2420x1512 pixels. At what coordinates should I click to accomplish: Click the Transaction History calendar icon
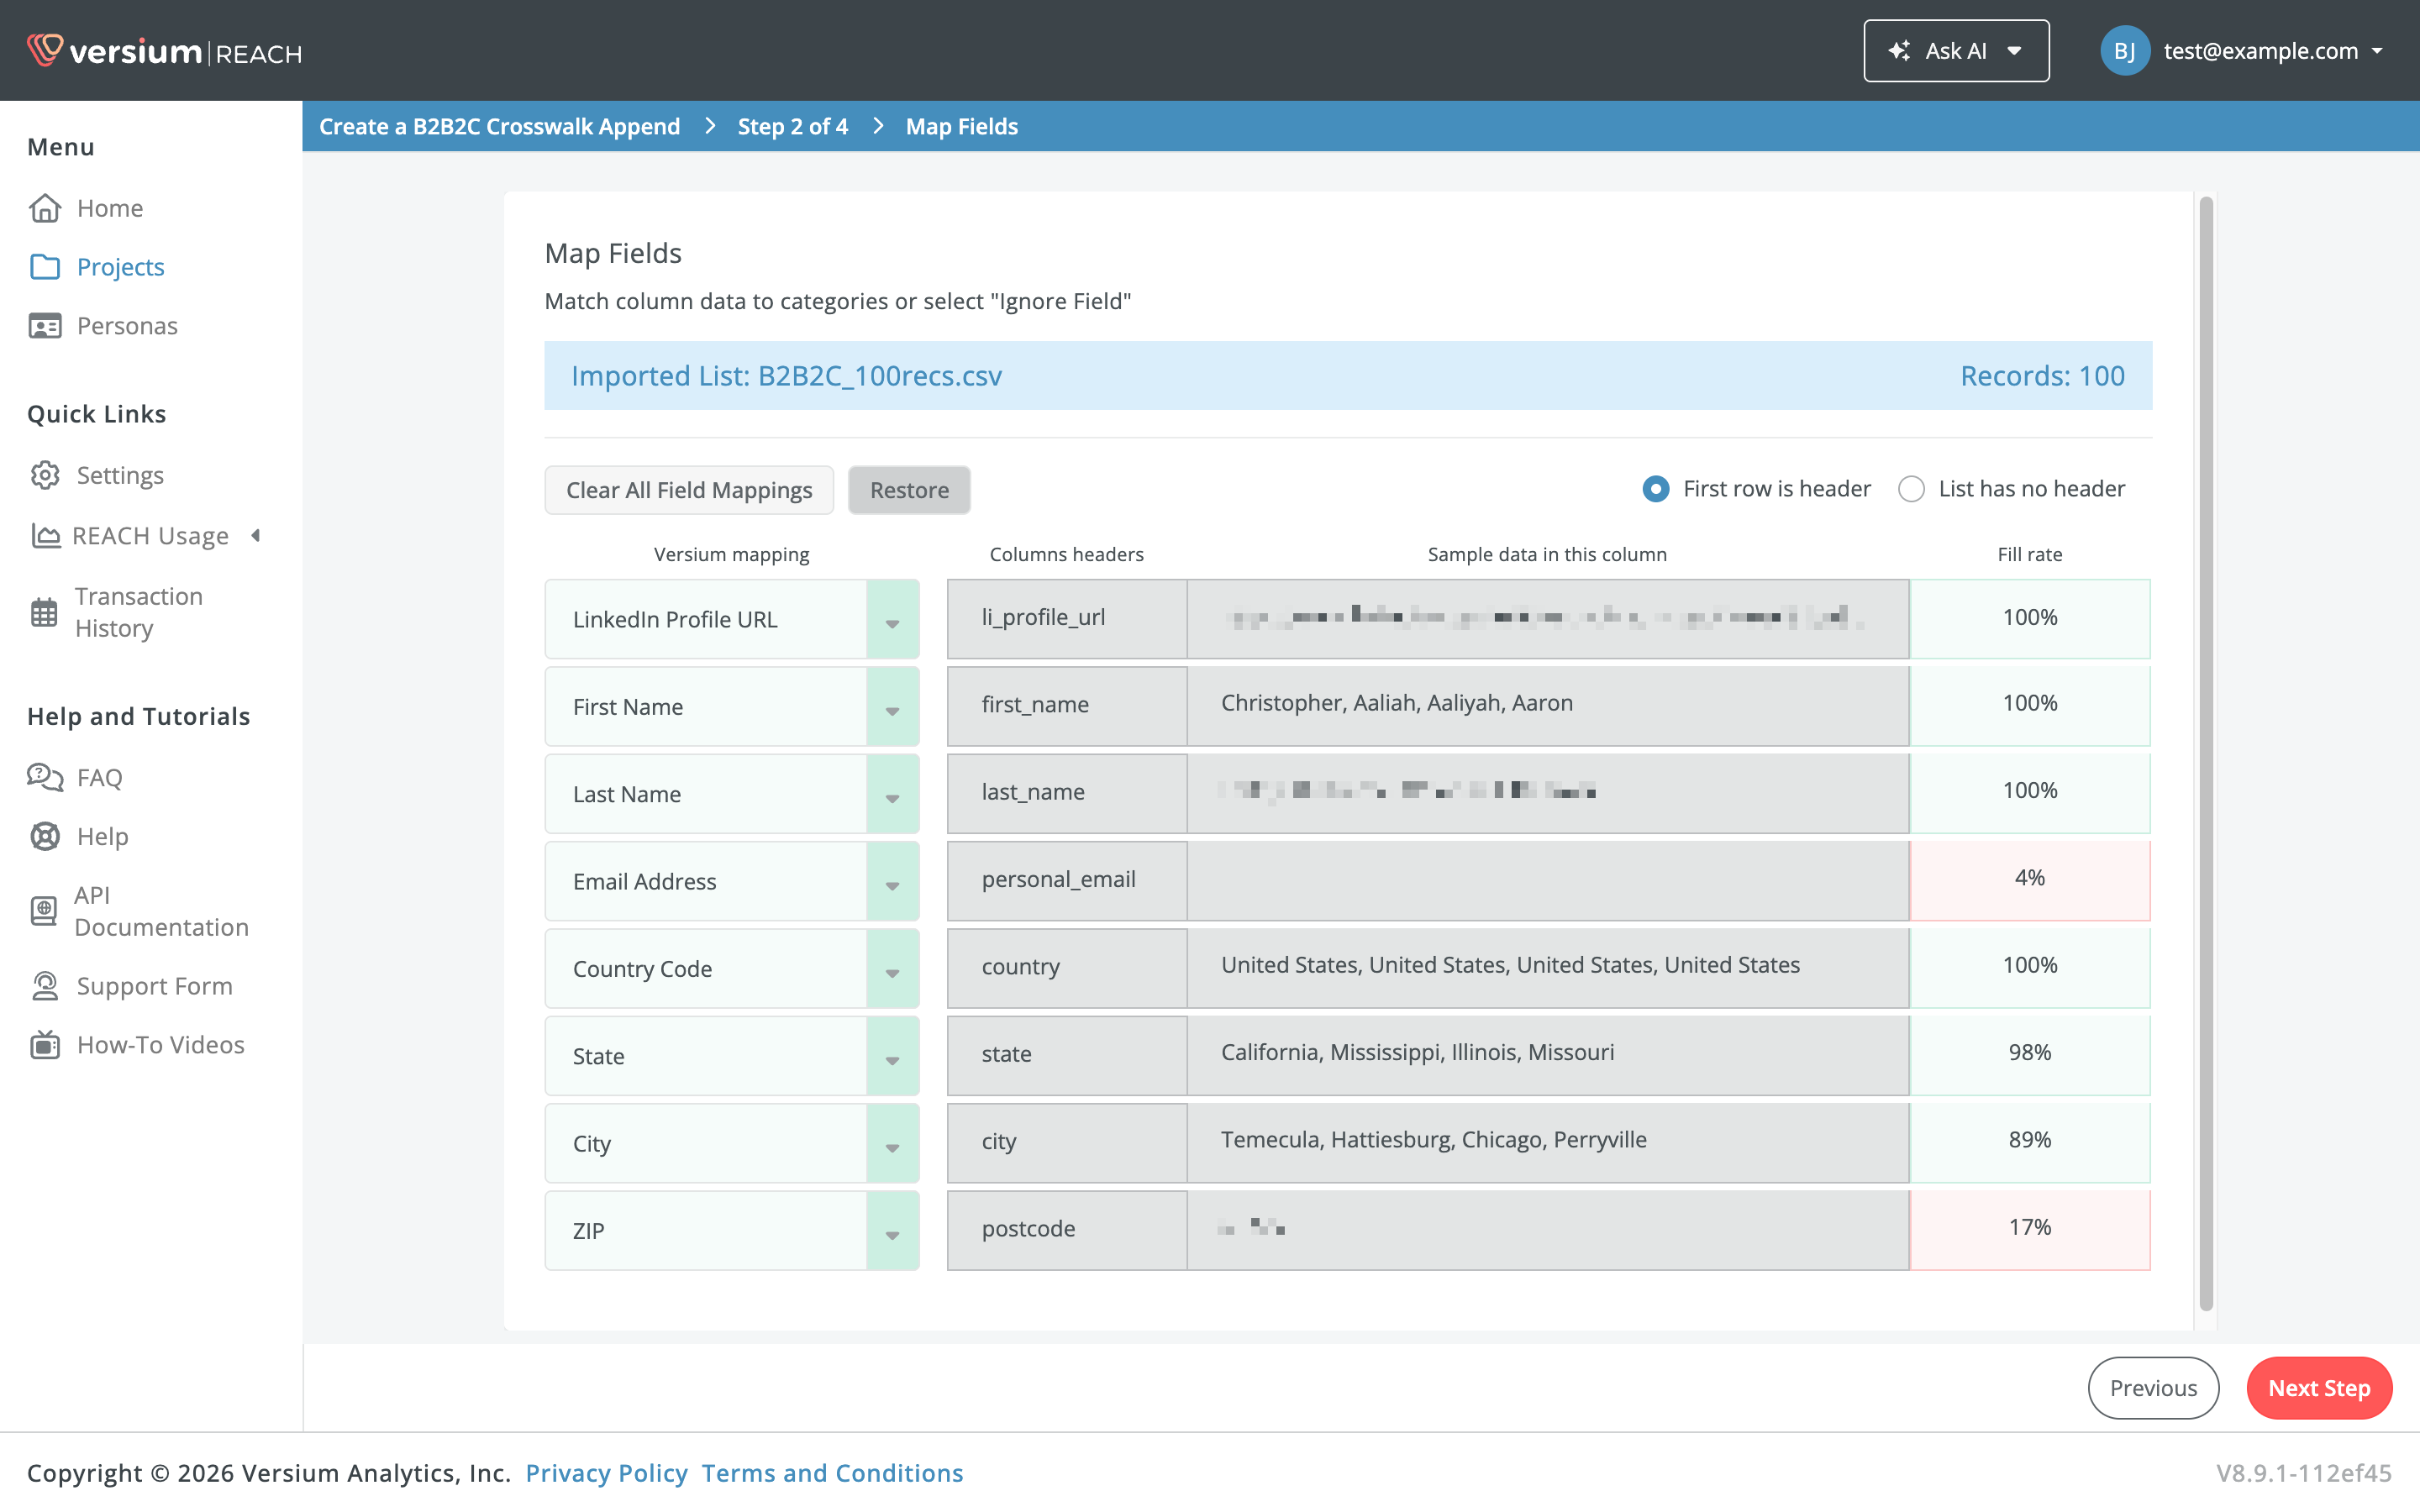coord(44,612)
